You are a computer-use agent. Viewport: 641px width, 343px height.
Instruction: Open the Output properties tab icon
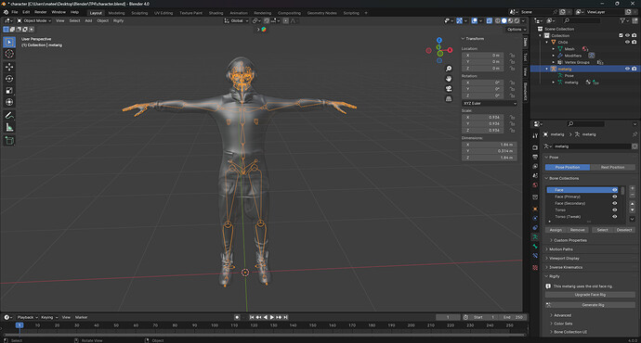coord(535,157)
